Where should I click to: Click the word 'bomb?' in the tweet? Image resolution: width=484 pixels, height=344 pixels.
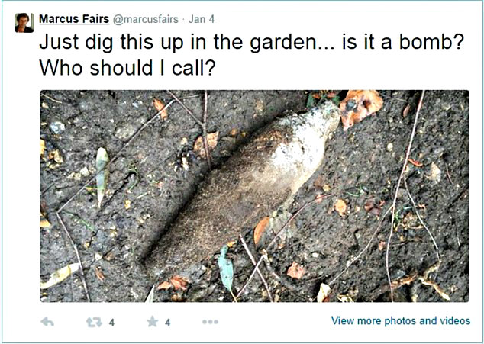[432, 42]
